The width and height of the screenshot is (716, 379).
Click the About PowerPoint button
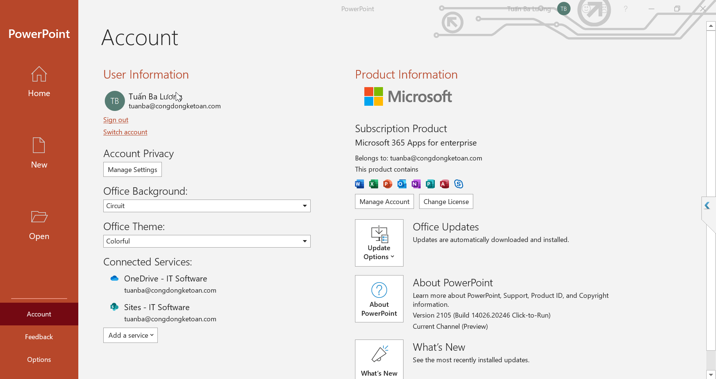[x=379, y=299]
